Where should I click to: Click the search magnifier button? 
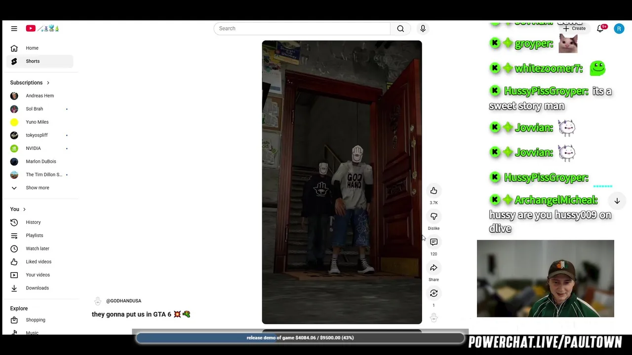tap(400, 29)
